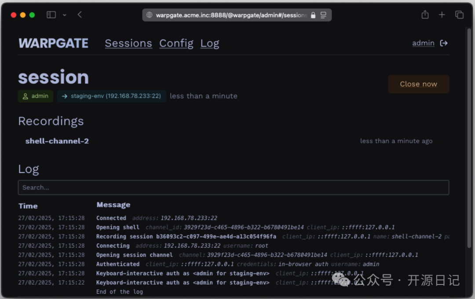This screenshot has height=299, width=475.
Task: Click the warpgate.acme.inc address field
Action: (237, 15)
